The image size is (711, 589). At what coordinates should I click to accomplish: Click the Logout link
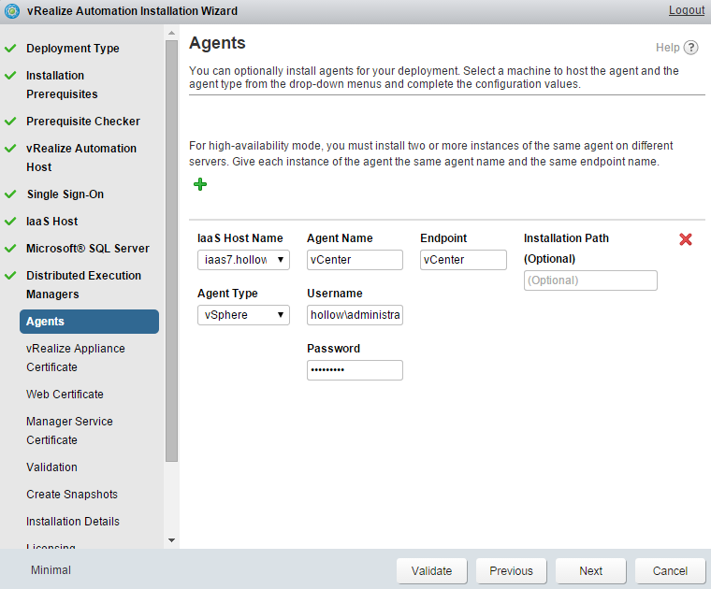click(686, 10)
